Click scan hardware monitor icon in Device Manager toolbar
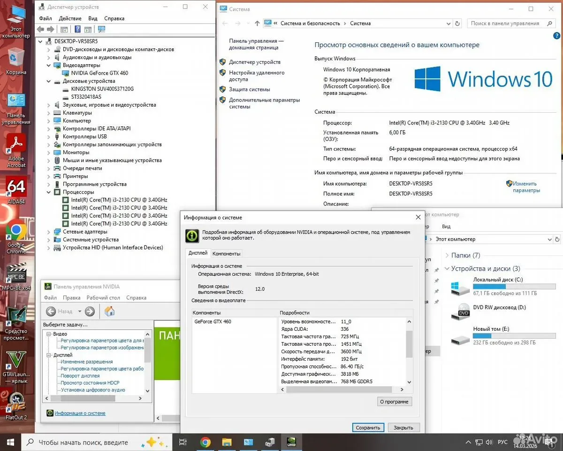This screenshot has height=451, width=563. 101,29
